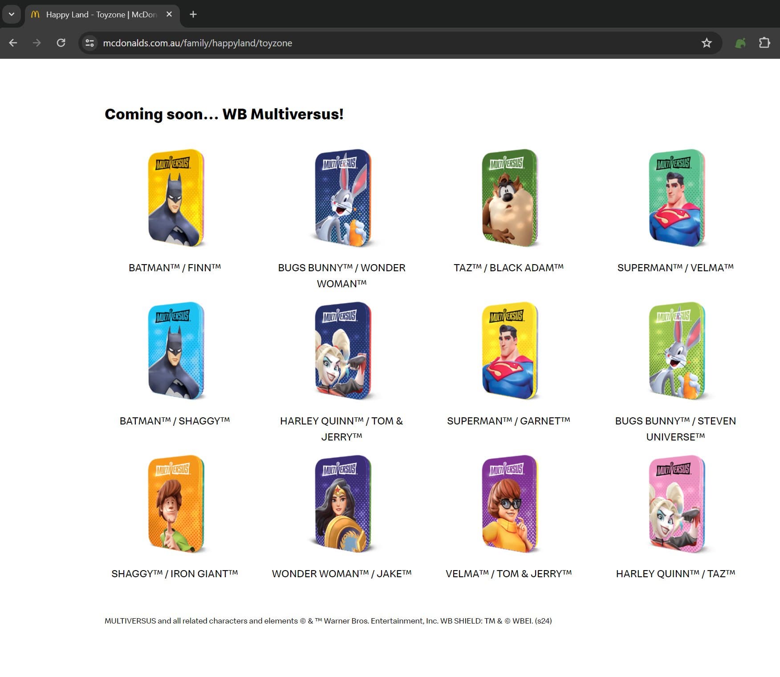Click the "BUGS BUNNY™ / WONDER WOMAN™" caption

342,276
